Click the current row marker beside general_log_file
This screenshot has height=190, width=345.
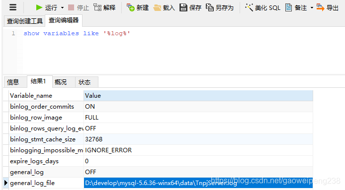[x=6, y=183]
